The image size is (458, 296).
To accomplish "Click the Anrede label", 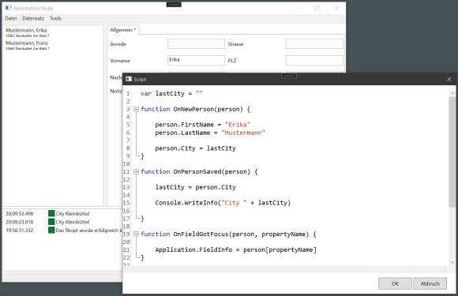I will (x=118, y=44).
